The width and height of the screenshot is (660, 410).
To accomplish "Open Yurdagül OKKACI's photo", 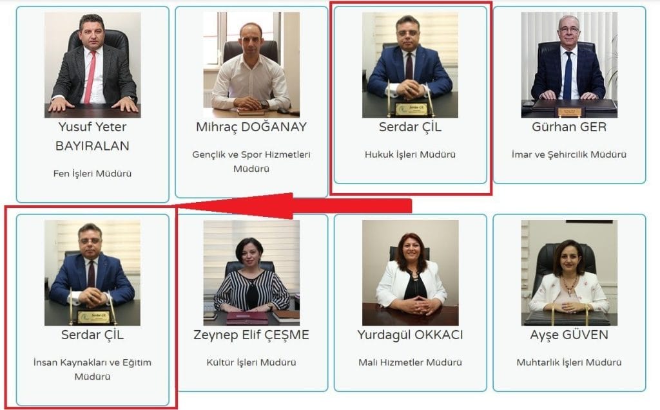I will coord(411,273).
